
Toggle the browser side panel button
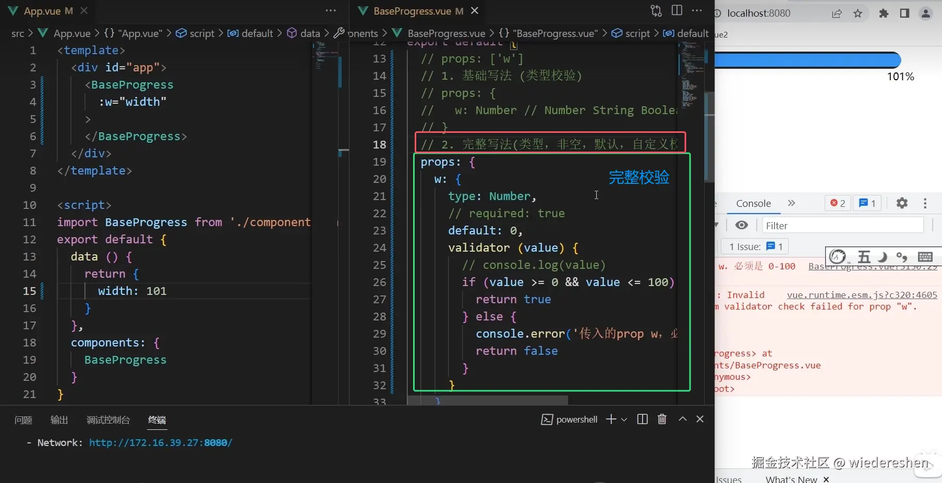click(904, 14)
